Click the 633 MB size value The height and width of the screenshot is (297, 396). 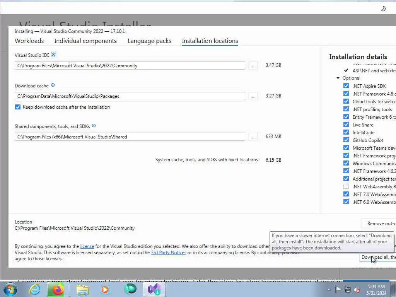[x=273, y=137]
